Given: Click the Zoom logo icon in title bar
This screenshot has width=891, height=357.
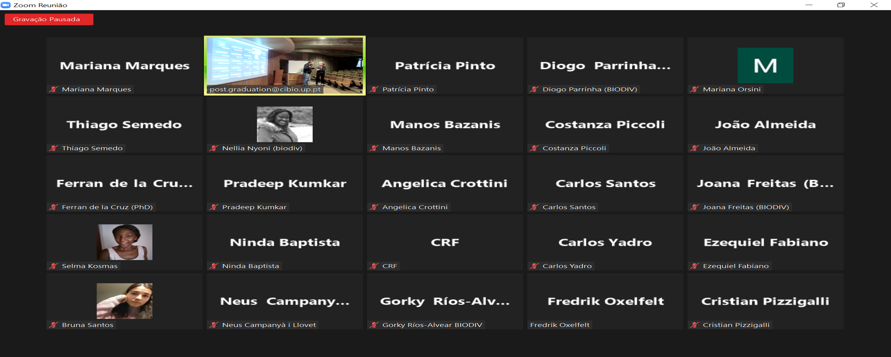Looking at the screenshot, I should [6, 5].
